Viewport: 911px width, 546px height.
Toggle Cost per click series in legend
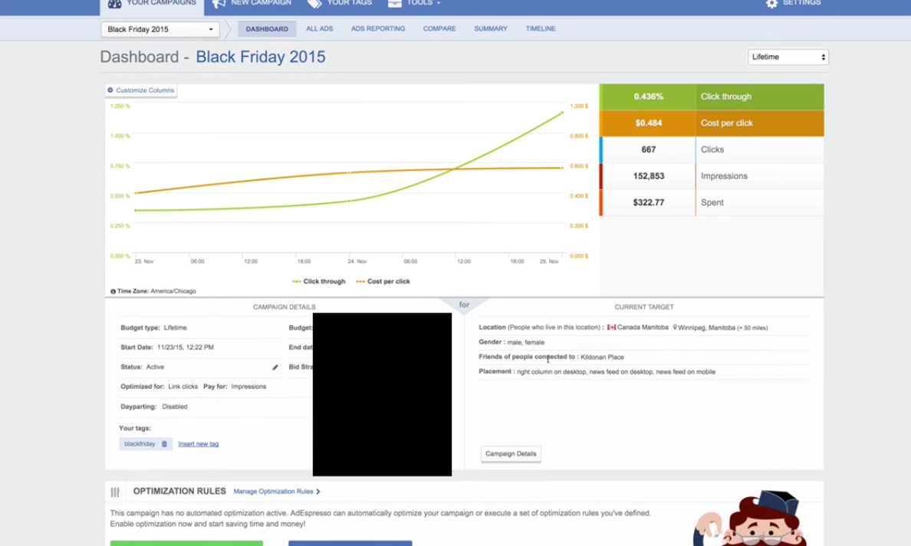(383, 281)
